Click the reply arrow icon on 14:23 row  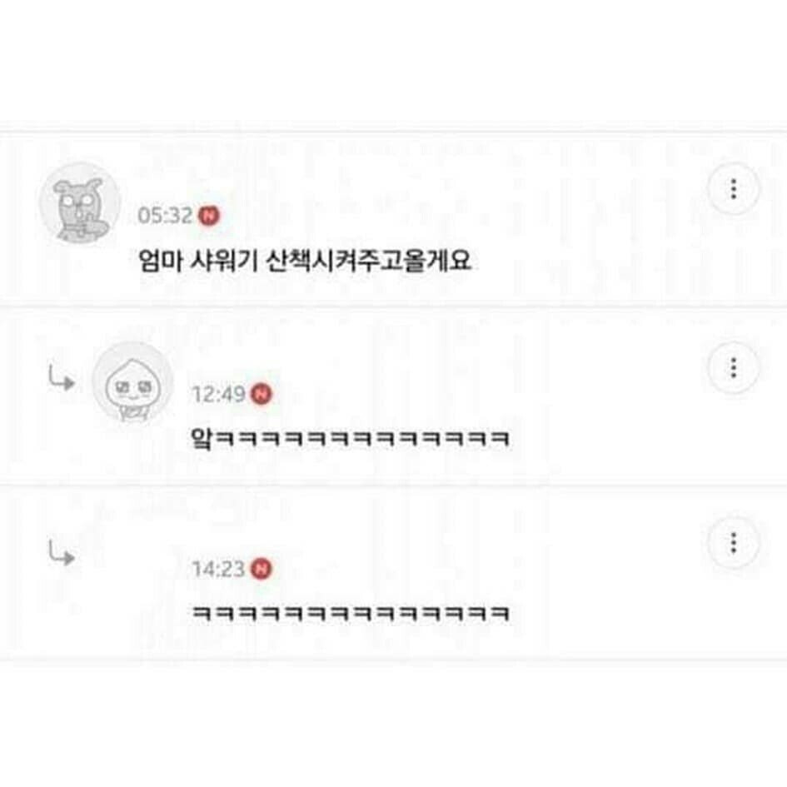tap(62, 553)
